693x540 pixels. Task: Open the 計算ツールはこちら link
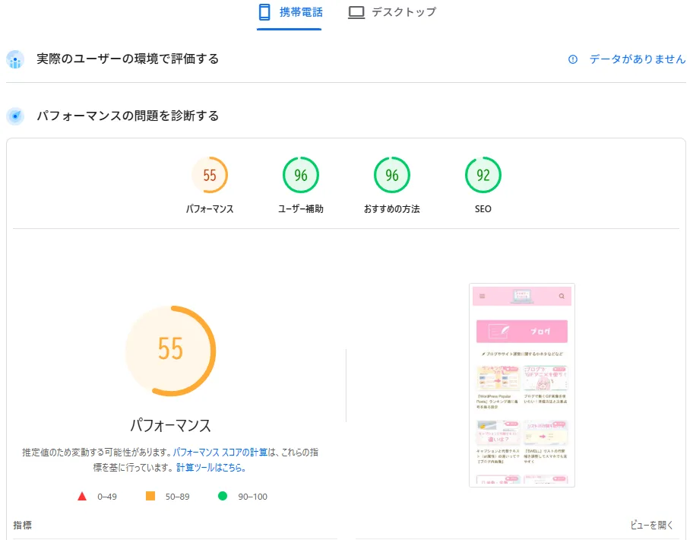[210, 468]
